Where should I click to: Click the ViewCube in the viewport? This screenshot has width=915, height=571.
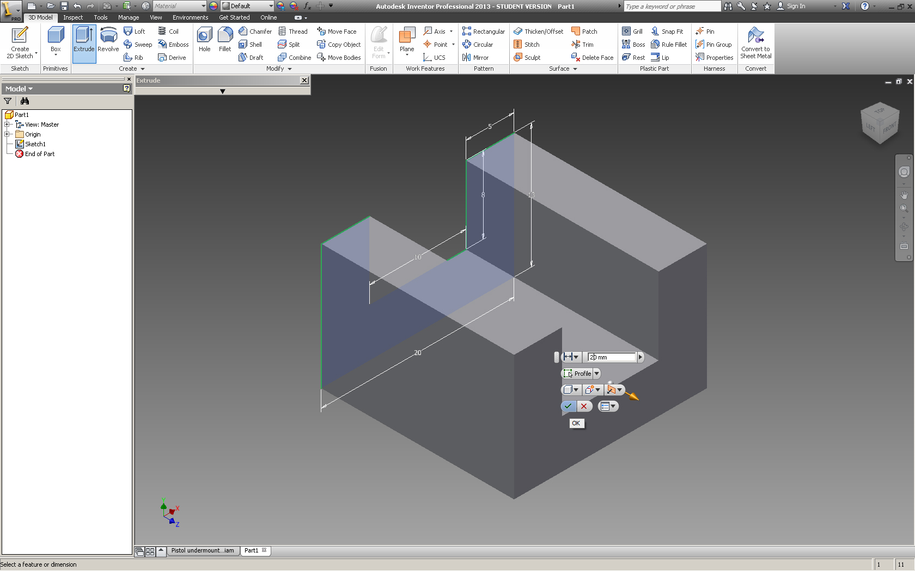coord(880,123)
